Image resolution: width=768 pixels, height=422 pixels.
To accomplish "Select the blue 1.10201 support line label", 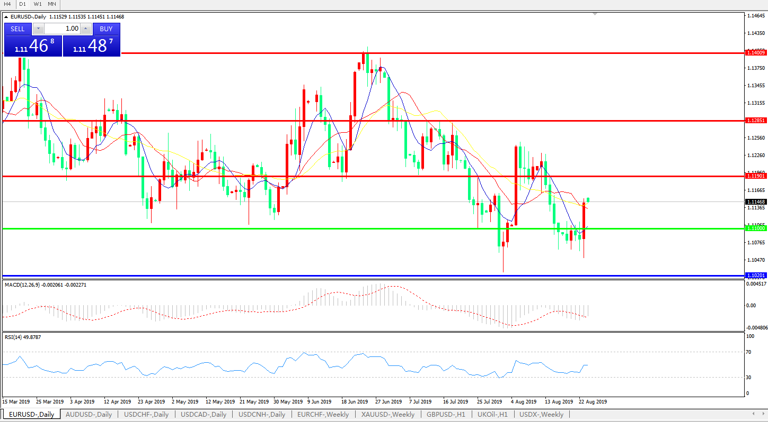I will click(x=755, y=276).
